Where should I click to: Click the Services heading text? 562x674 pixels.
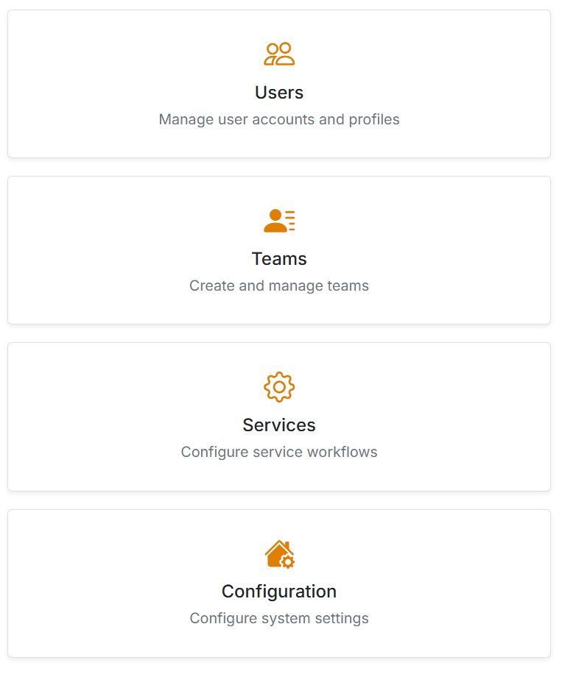click(279, 425)
